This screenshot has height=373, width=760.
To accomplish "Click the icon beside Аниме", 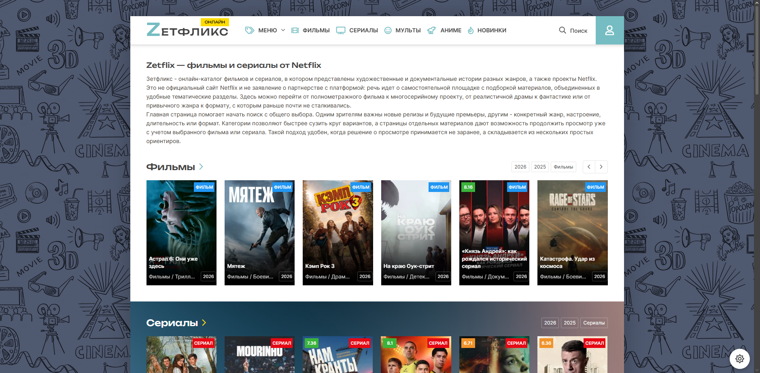I will point(432,30).
